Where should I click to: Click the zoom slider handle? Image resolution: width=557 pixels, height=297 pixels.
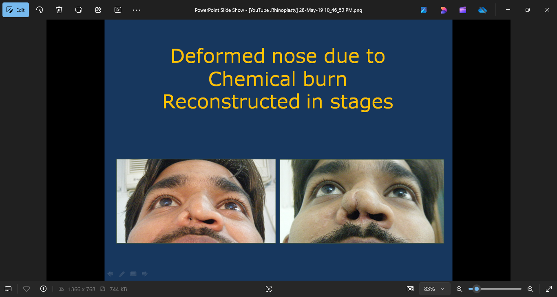coord(476,289)
